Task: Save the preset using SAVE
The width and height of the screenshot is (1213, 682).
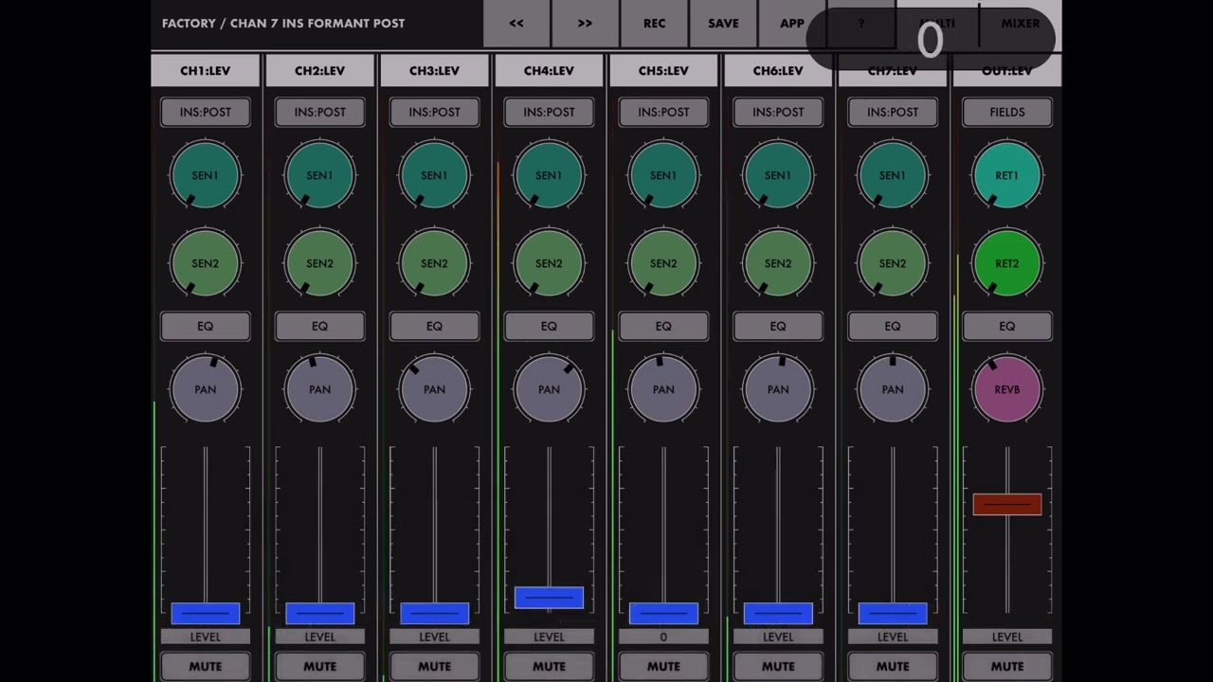Action: (x=723, y=24)
